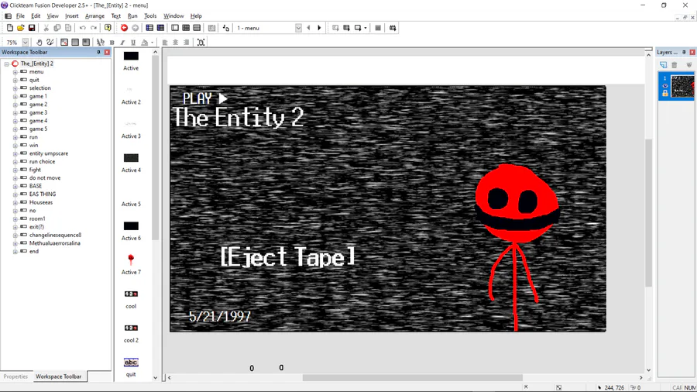Click the Underline U icon
This screenshot has width=697, height=392.
(x=133, y=43)
